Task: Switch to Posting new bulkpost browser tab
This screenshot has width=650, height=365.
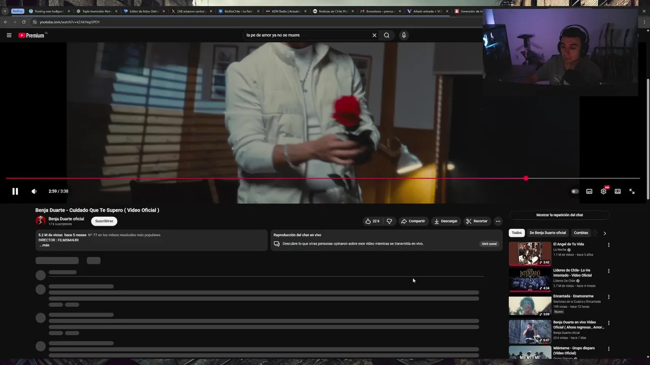Action: pyautogui.click(x=49, y=11)
